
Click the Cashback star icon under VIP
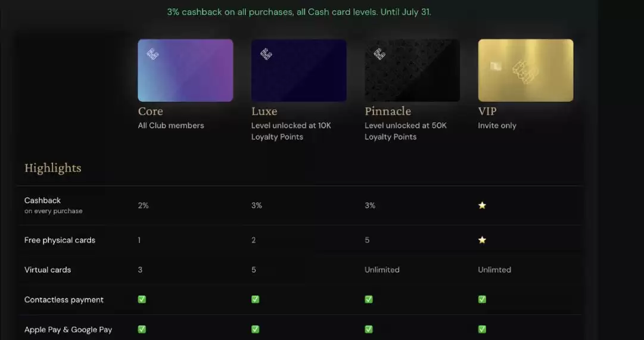point(482,205)
